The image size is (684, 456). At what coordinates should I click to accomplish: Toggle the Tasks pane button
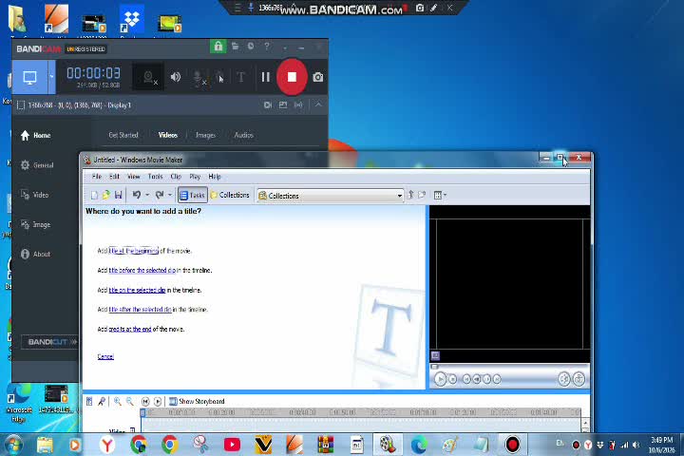(192, 195)
